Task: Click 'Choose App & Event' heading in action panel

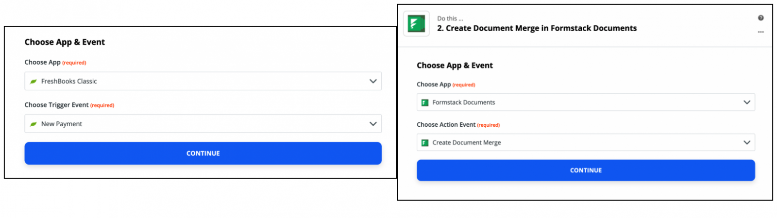Action: [455, 66]
